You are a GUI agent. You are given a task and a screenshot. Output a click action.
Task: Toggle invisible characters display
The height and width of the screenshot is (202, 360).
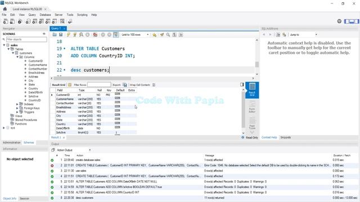174,35
